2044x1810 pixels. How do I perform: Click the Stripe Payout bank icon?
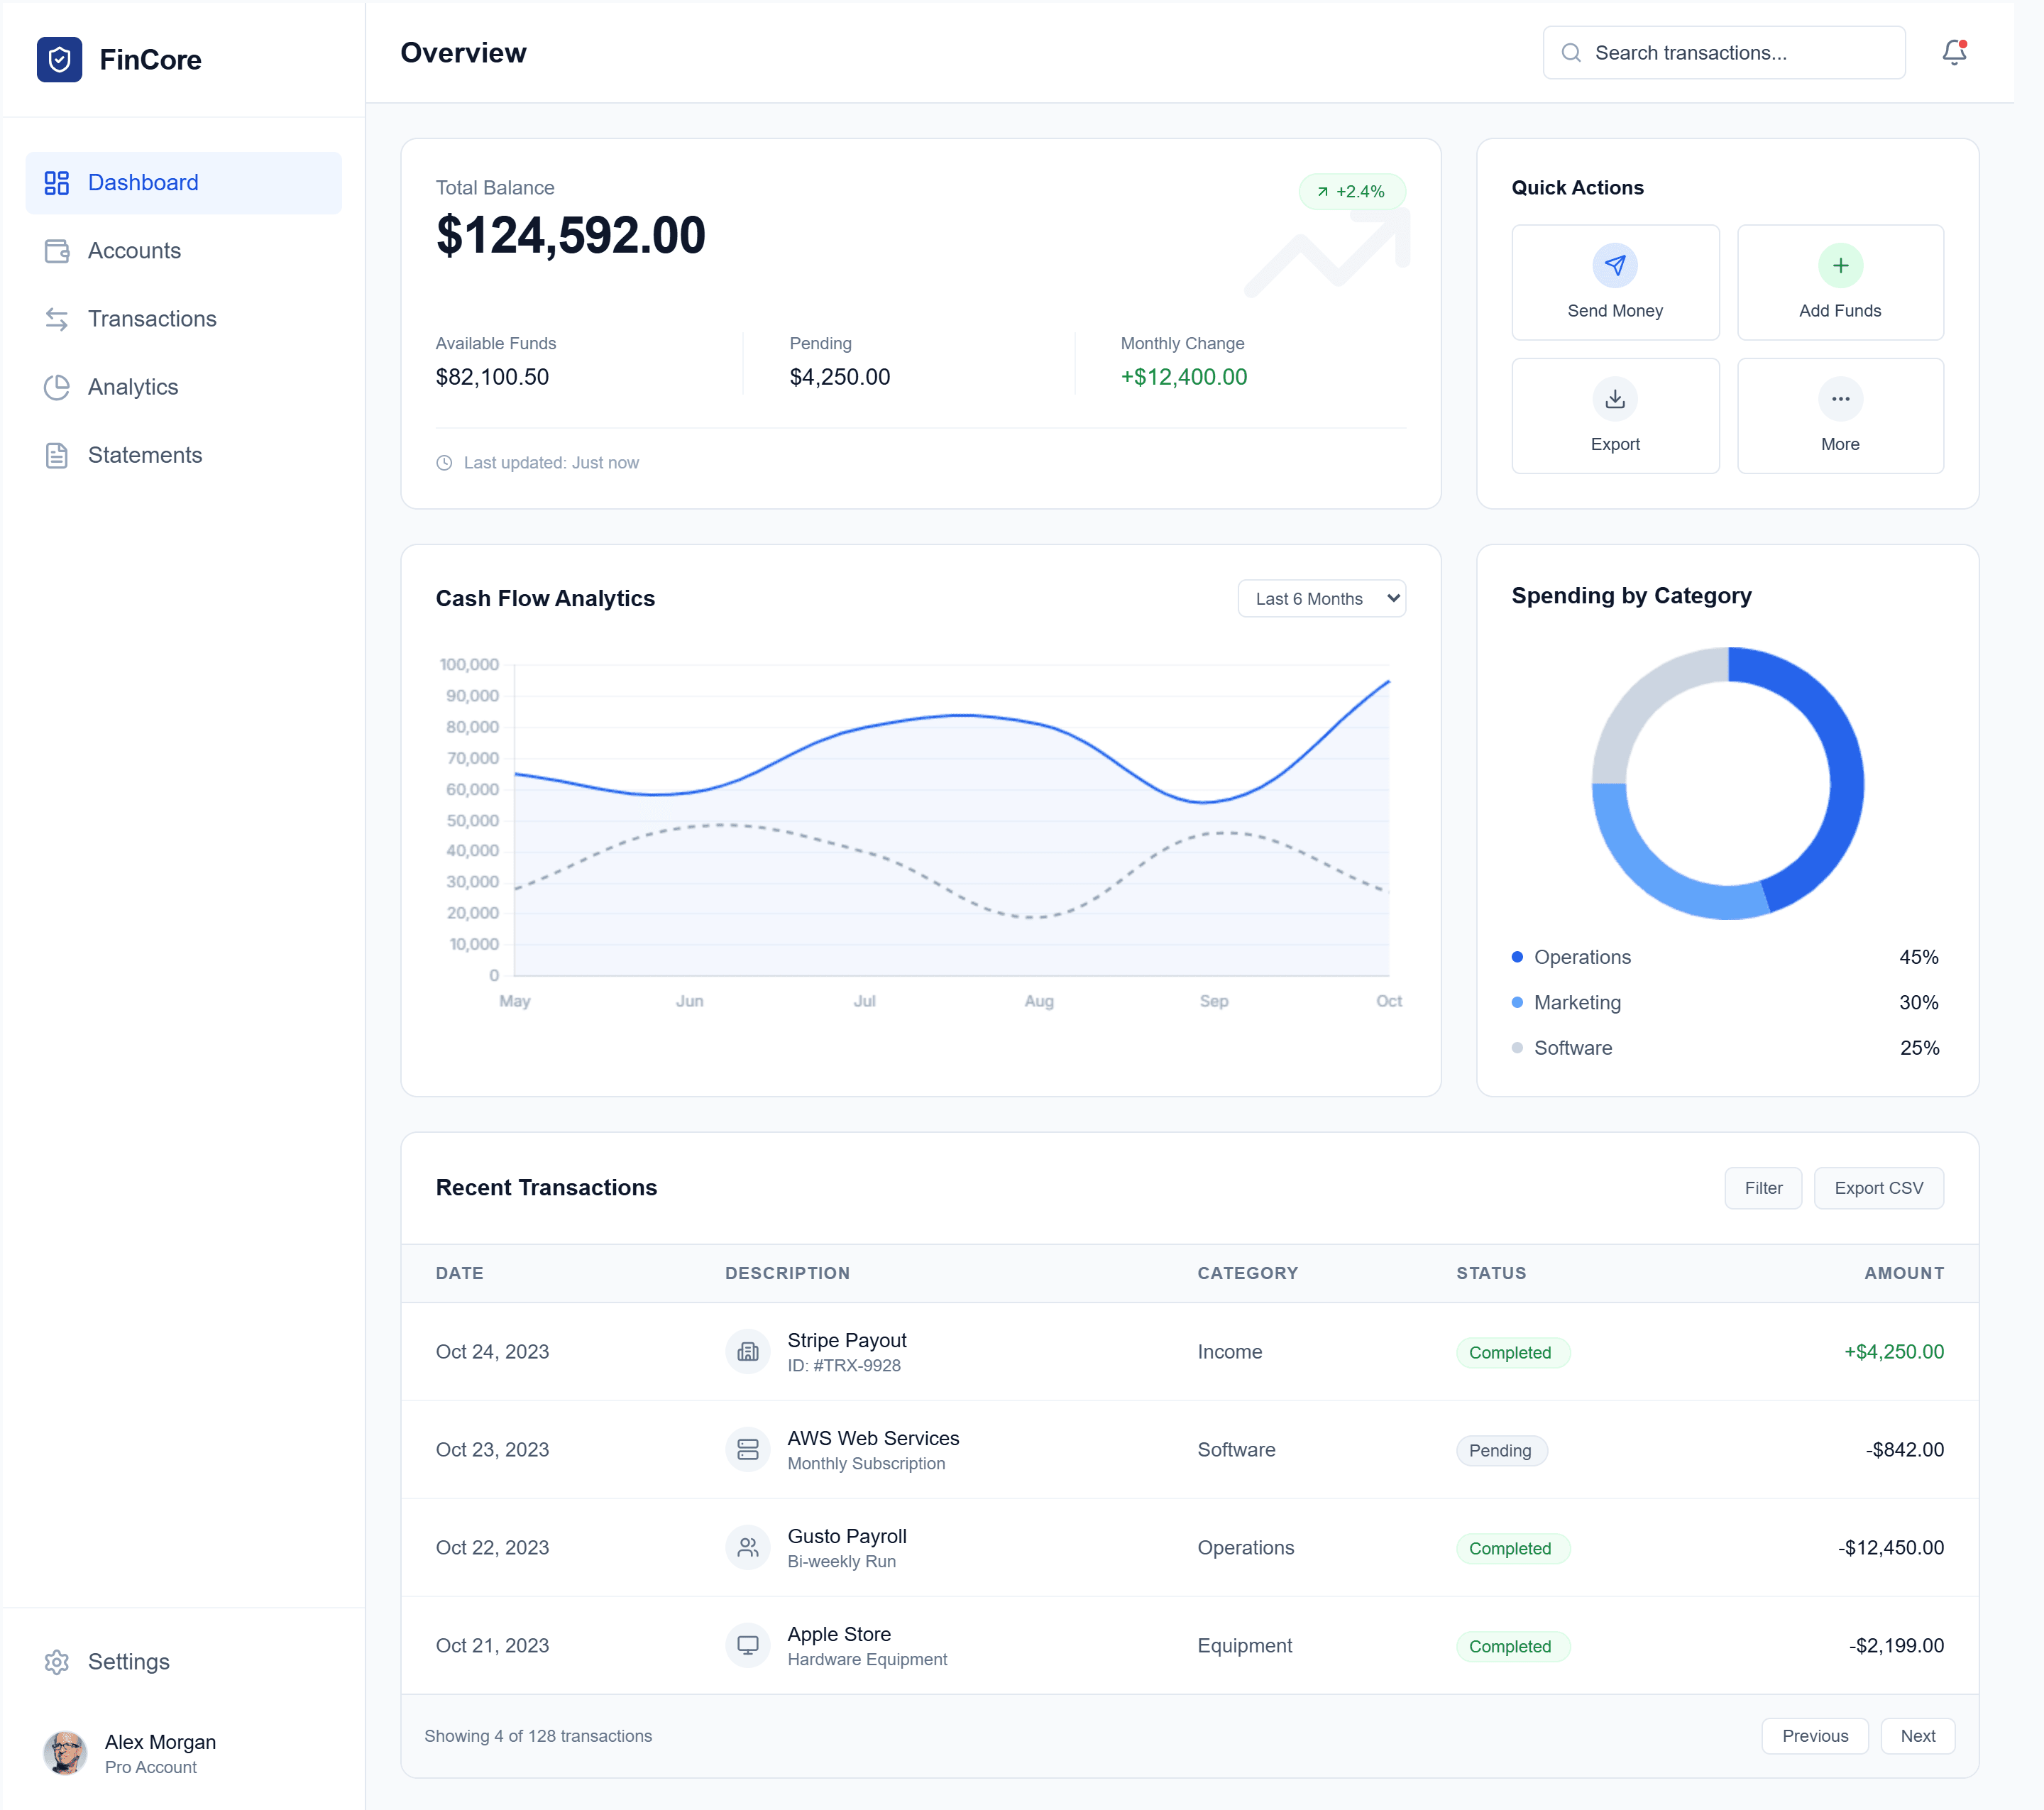[747, 1352]
